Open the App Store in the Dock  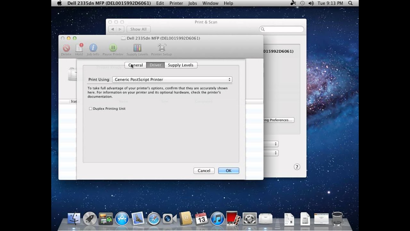[122, 218]
